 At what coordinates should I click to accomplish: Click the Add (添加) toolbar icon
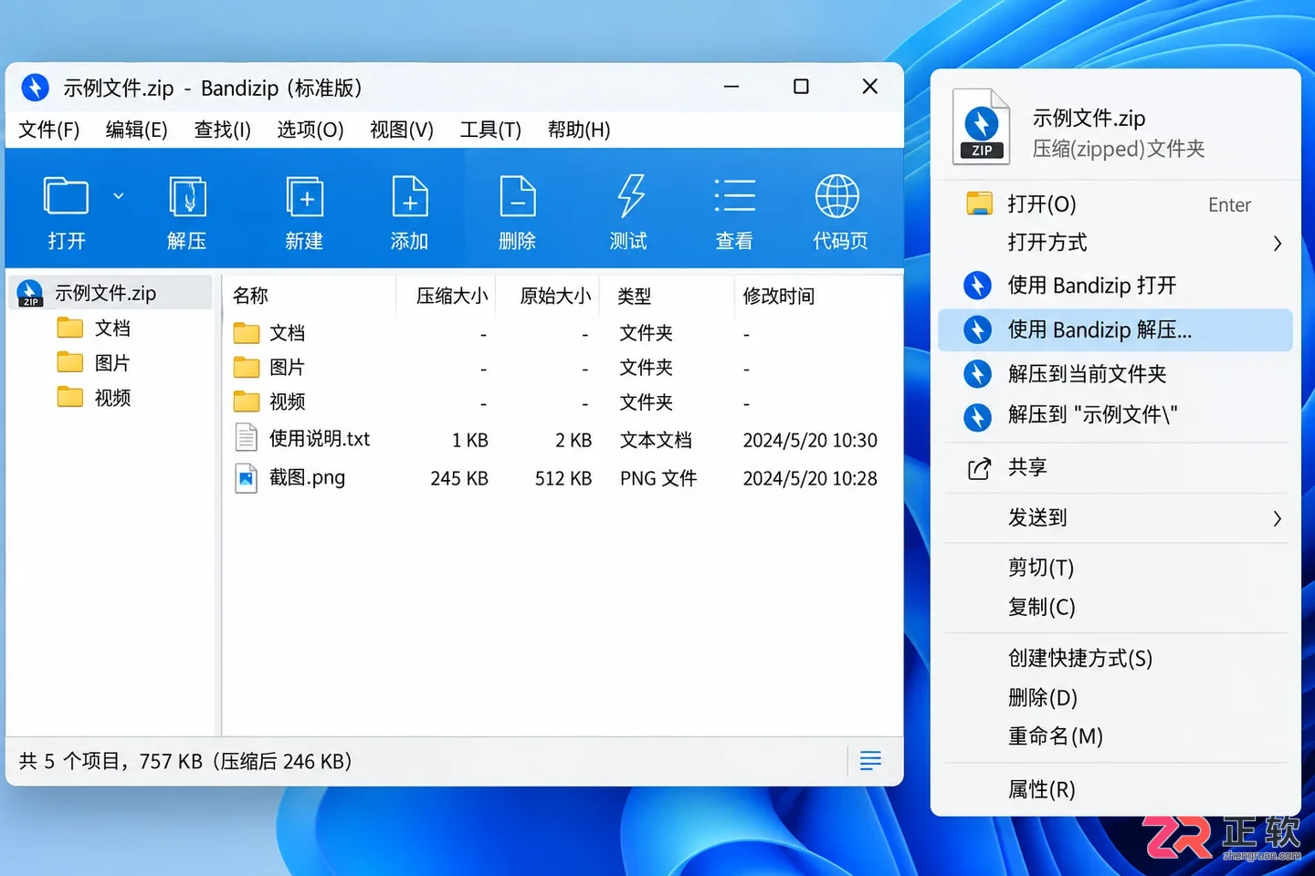[410, 196]
